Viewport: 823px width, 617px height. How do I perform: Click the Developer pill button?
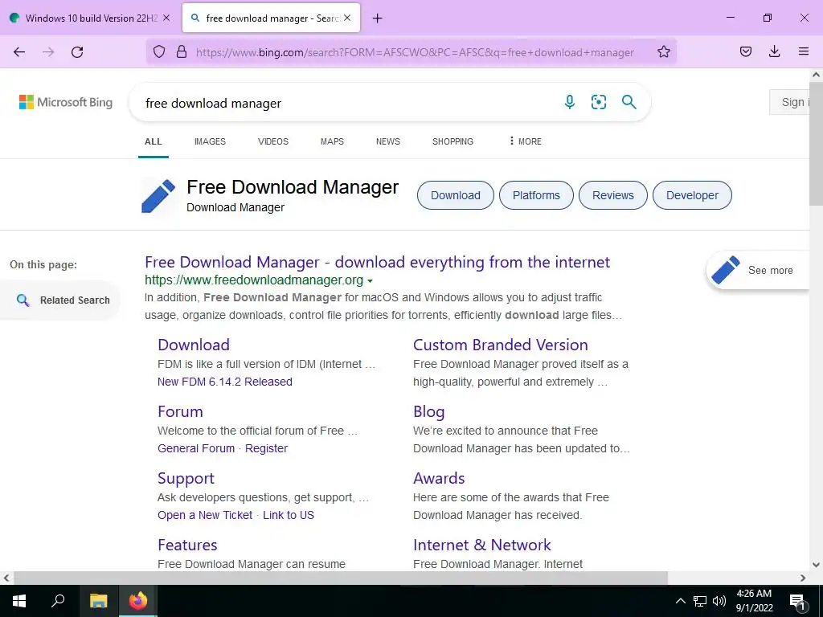tap(692, 195)
